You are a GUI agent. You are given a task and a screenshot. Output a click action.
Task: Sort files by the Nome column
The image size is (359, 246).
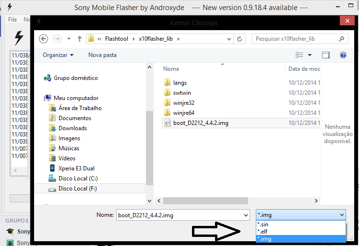(171, 69)
